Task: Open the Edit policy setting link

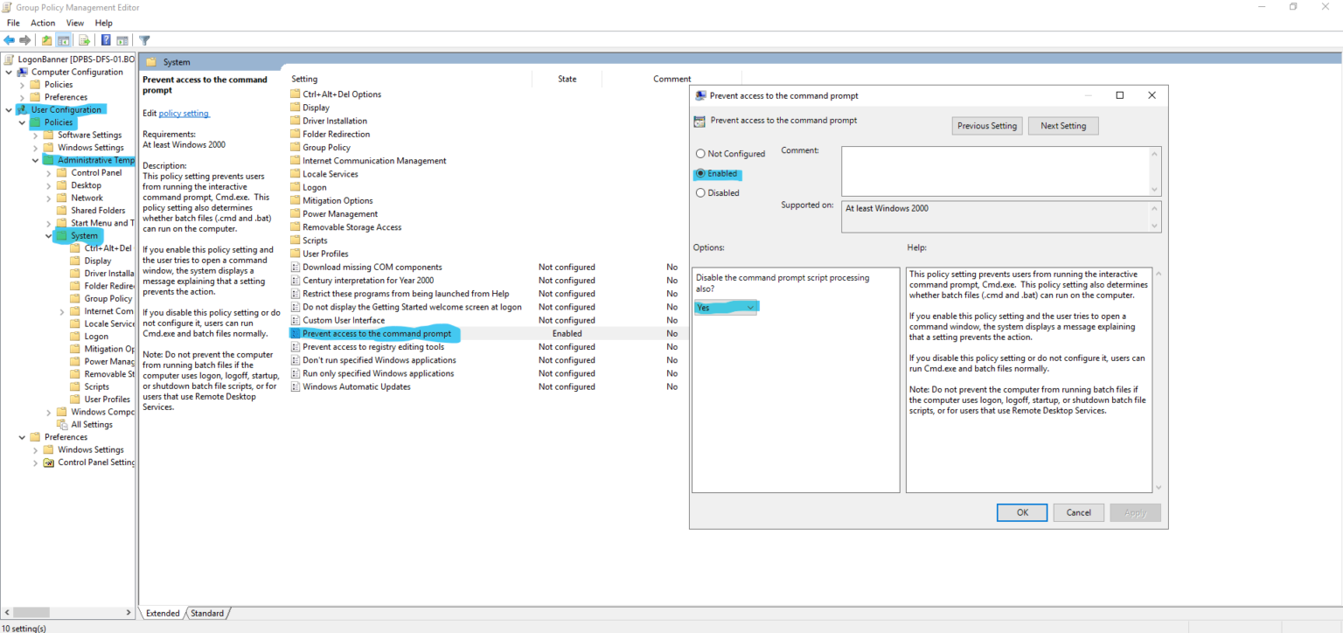Action: [x=184, y=113]
